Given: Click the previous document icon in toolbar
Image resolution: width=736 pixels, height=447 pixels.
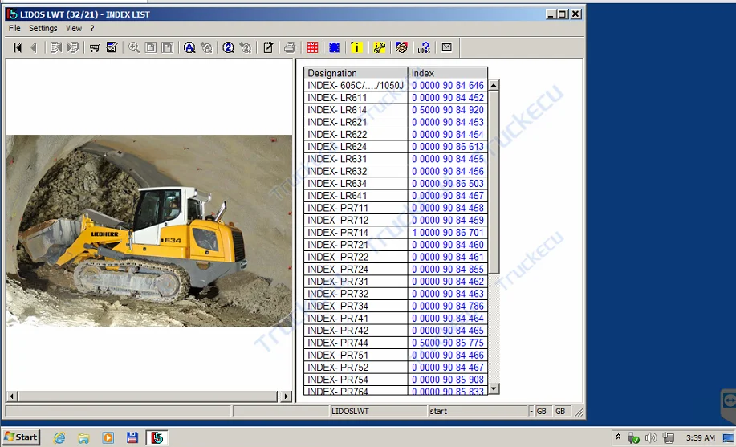Looking at the screenshot, I should tap(56, 47).
